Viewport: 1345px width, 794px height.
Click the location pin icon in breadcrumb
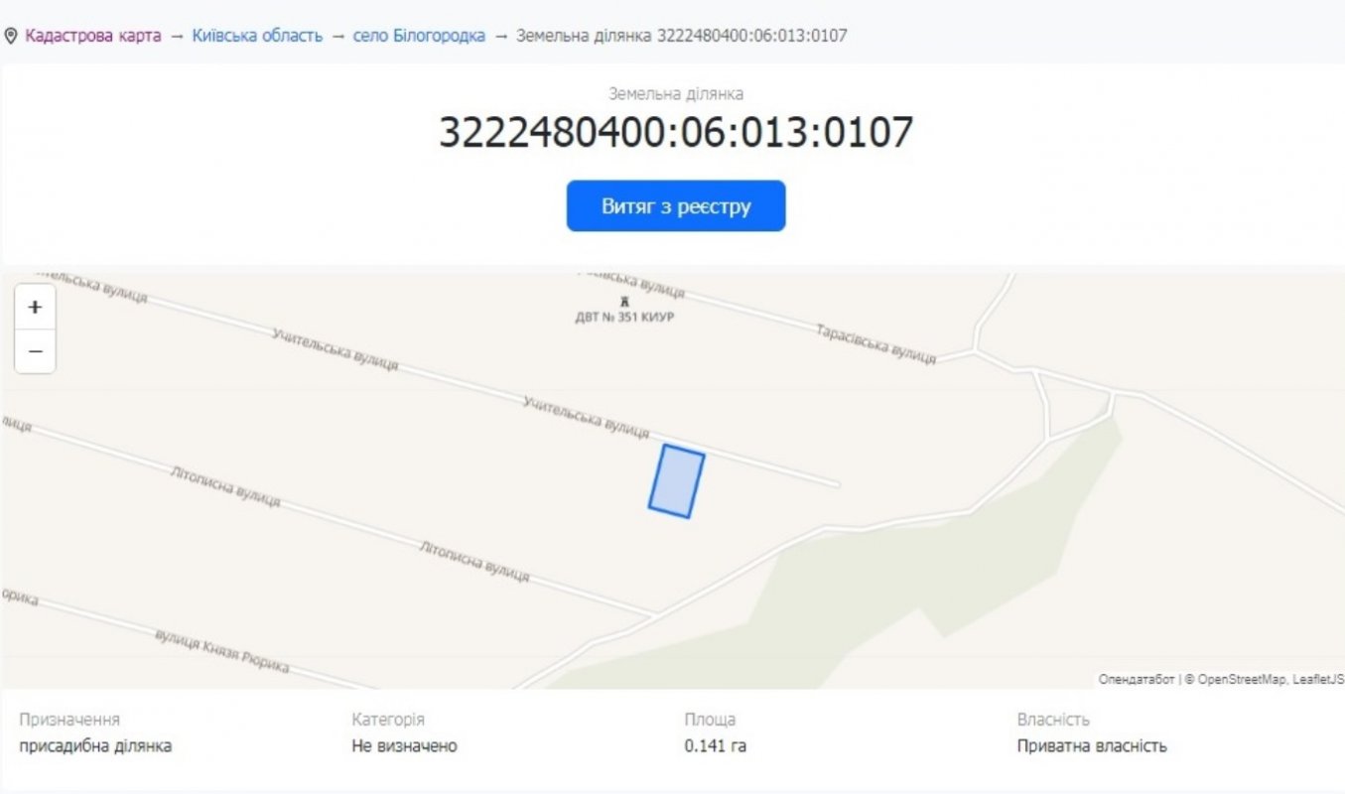(x=11, y=36)
